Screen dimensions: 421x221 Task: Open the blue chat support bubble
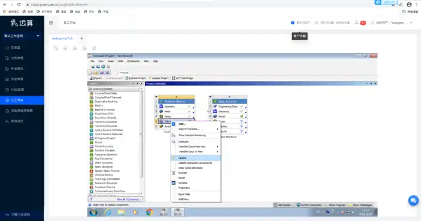click(413, 201)
